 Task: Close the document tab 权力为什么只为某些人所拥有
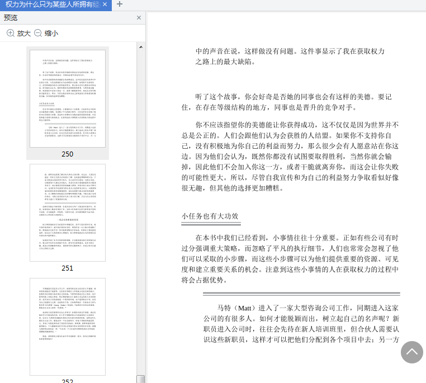point(105,4)
